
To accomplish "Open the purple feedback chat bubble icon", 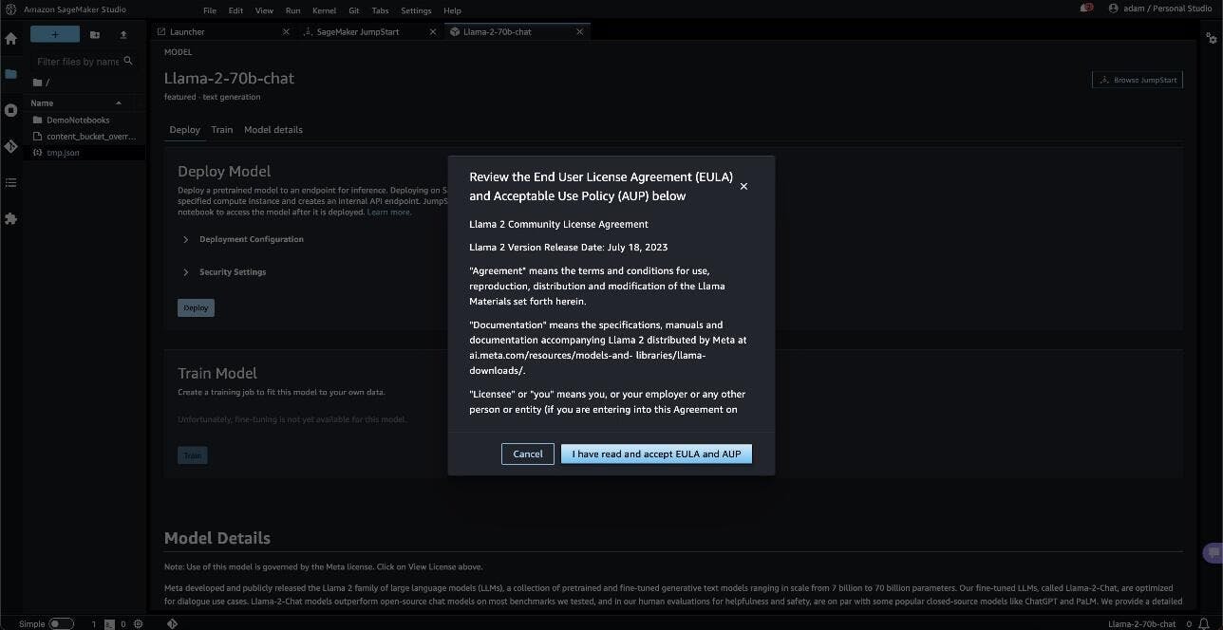I will click(x=1213, y=553).
